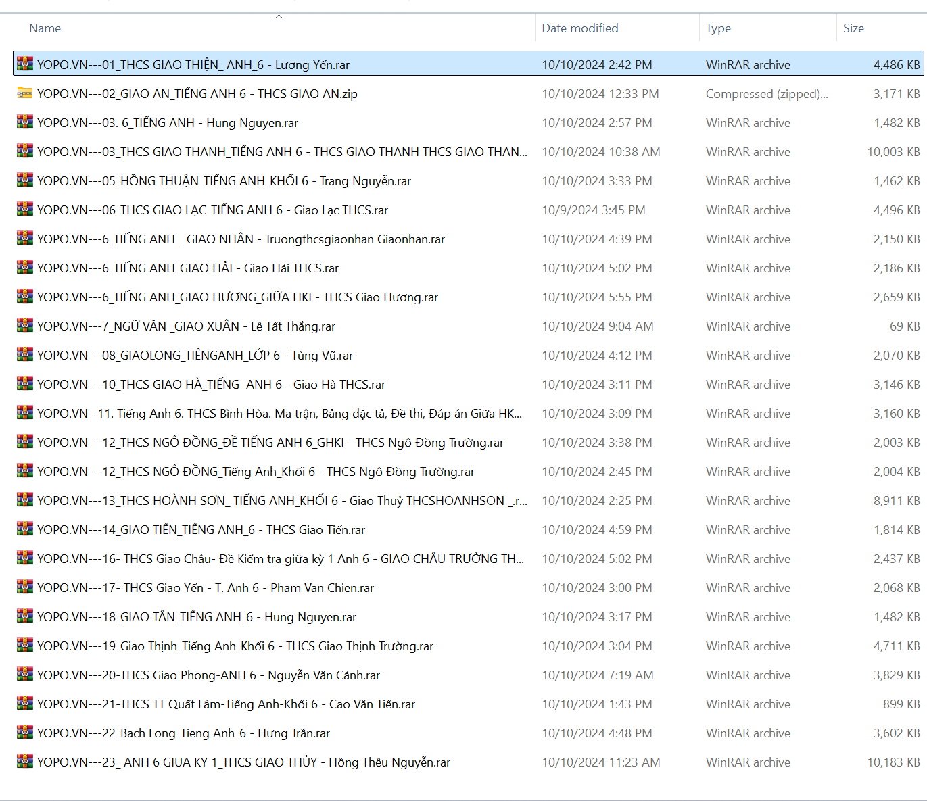Click date 10/10/2024 11:23 AM
The height and width of the screenshot is (801, 927).
pos(601,762)
